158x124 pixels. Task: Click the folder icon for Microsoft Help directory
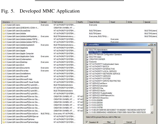click(x=4, y=79)
